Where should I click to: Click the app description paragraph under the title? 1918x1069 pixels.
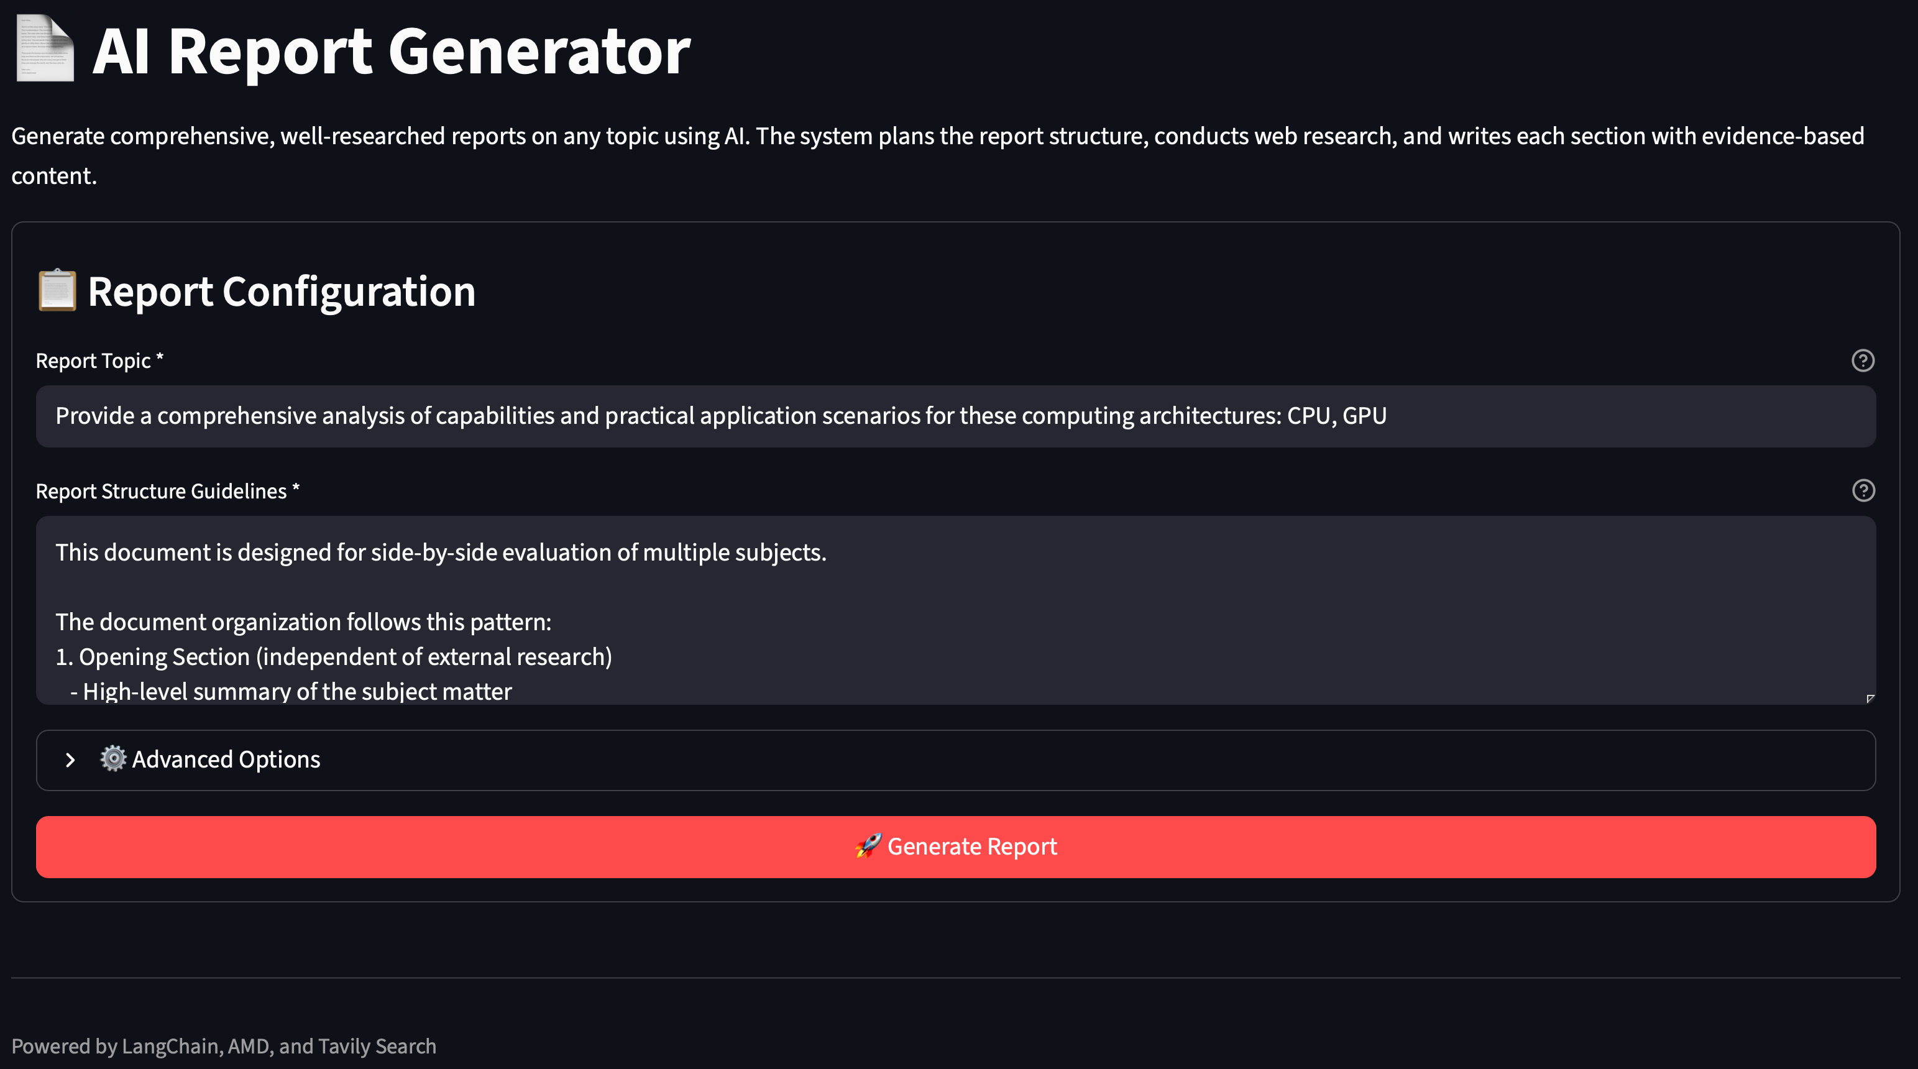(x=937, y=155)
